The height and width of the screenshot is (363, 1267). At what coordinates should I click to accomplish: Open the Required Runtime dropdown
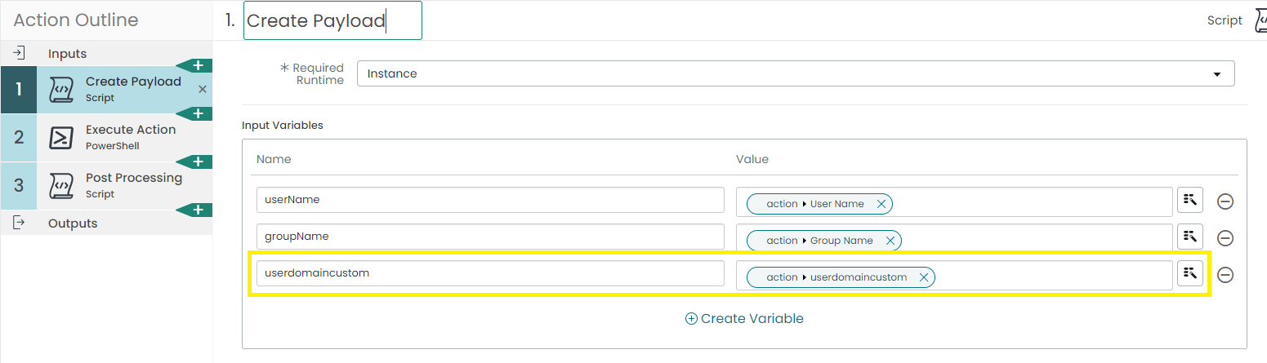[x=796, y=73]
